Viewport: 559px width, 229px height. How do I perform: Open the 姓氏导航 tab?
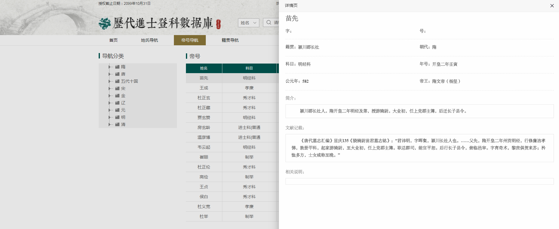click(150, 40)
